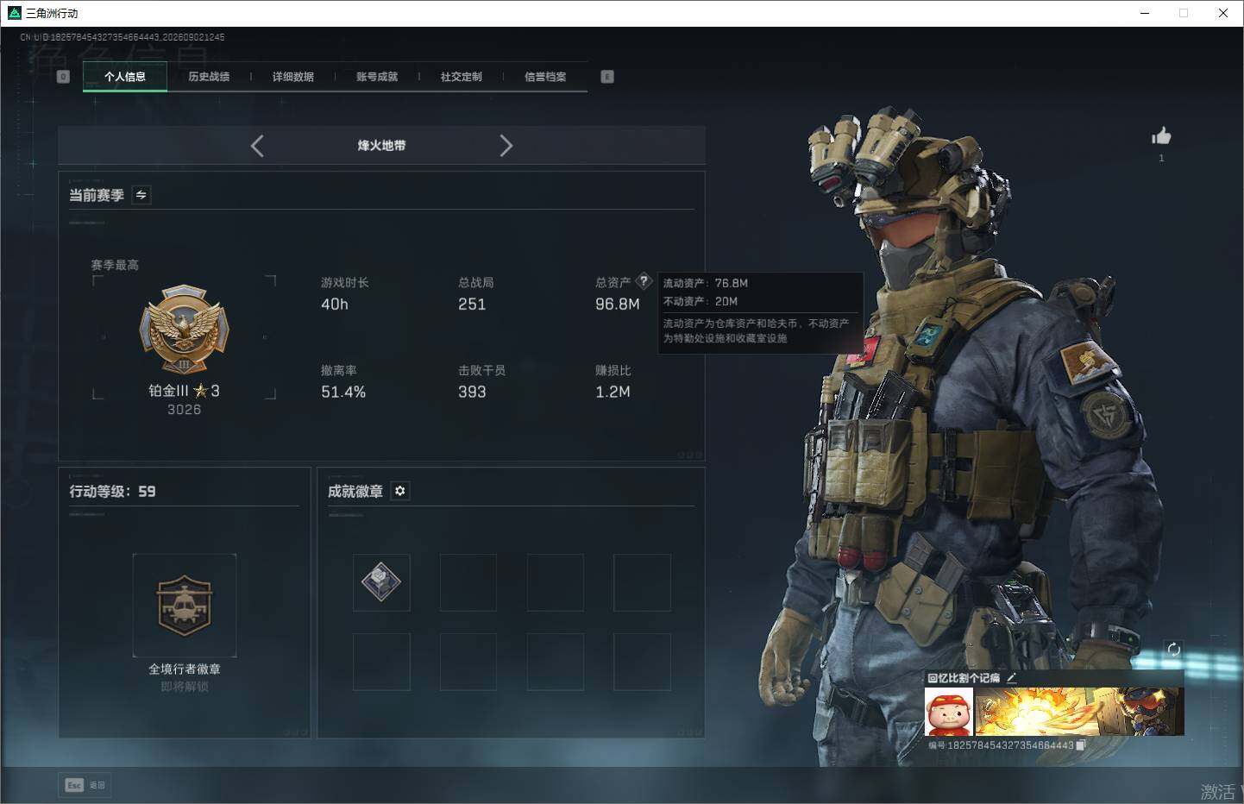This screenshot has height=804, width=1244.
Task: Click the 全境行者徽章 helicopter badge
Action: click(185, 606)
